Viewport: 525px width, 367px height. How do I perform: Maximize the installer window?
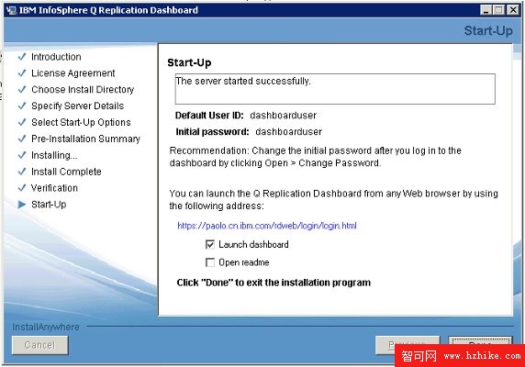(499, 10)
